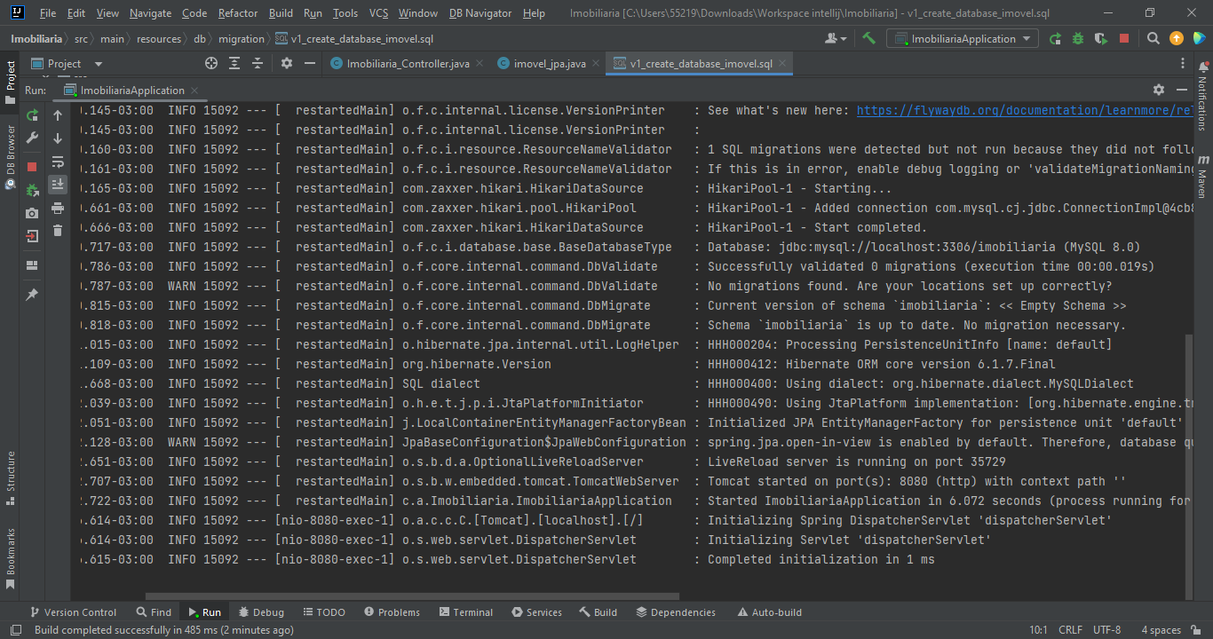Image resolution: width=1213 pixels, height=639 pixels.
Task: Click the Exit icon in Run panel
Action: coord(32,236)
